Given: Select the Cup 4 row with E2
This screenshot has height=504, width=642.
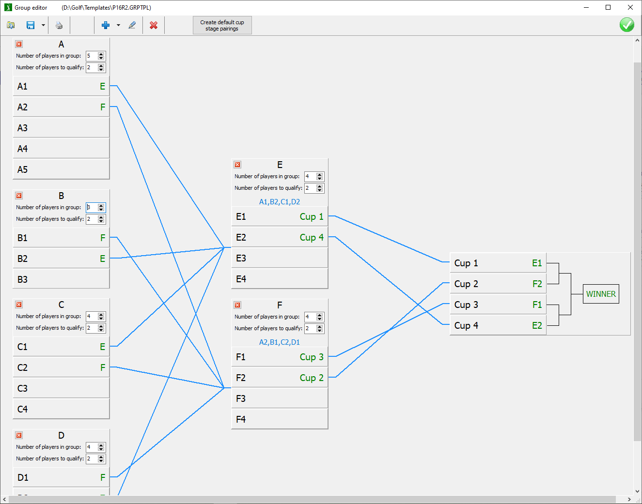Looking at the screenshot, I should coord(498,325).
